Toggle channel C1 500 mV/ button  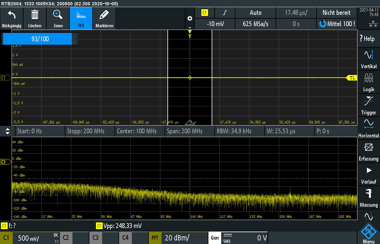(x=30, y=238)
